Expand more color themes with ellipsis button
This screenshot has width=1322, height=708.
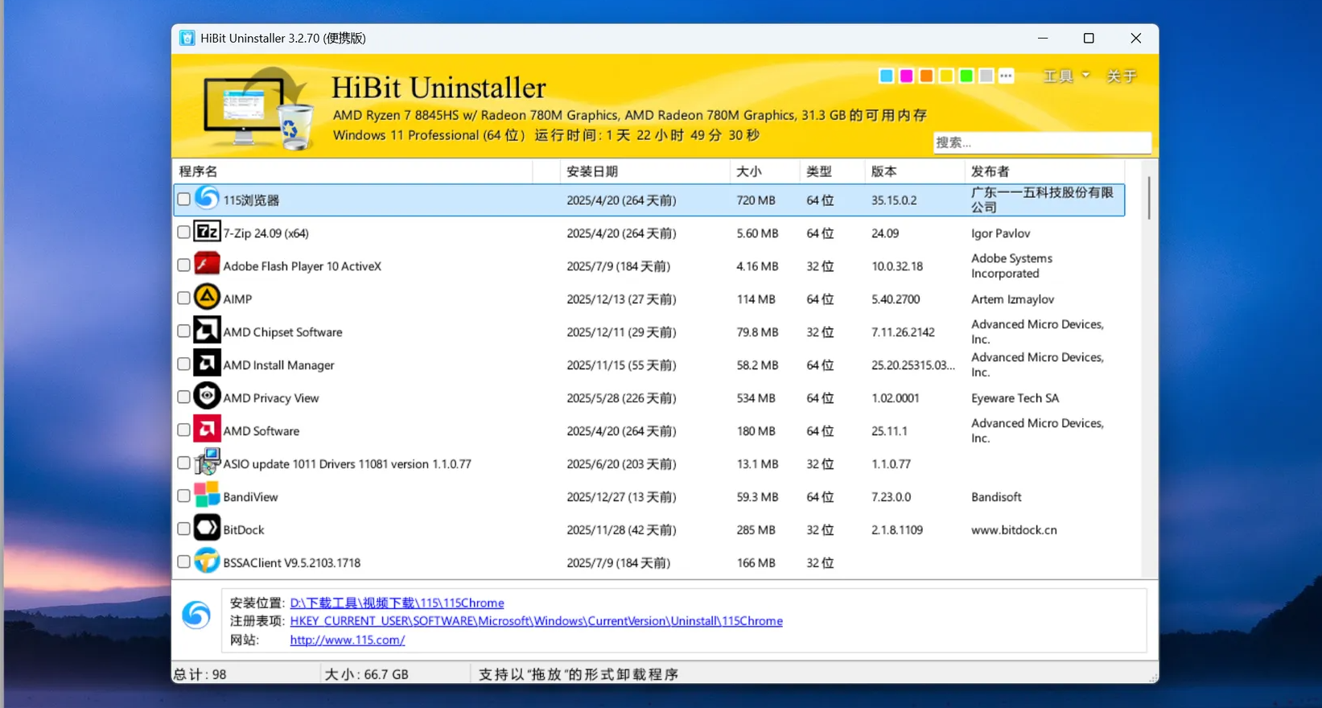point(1006,76)
